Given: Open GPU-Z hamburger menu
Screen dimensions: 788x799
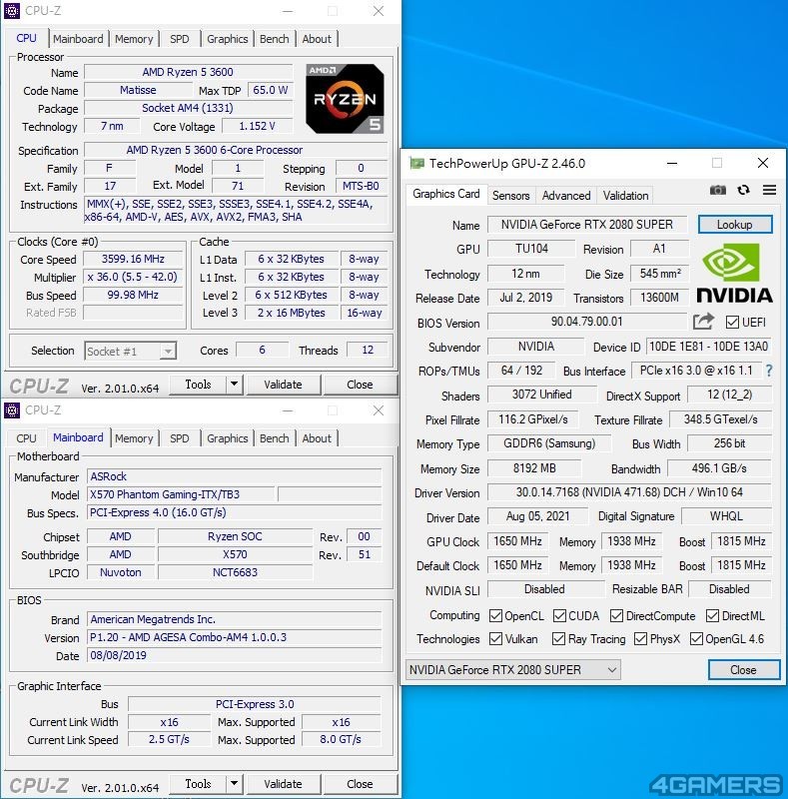Looking at the screenshot, I should [x=769, y=190].
